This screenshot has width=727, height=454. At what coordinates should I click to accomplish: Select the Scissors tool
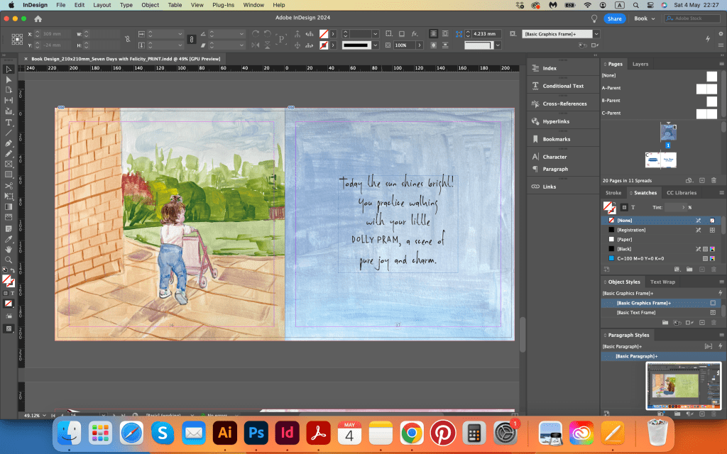click(9, 186)
